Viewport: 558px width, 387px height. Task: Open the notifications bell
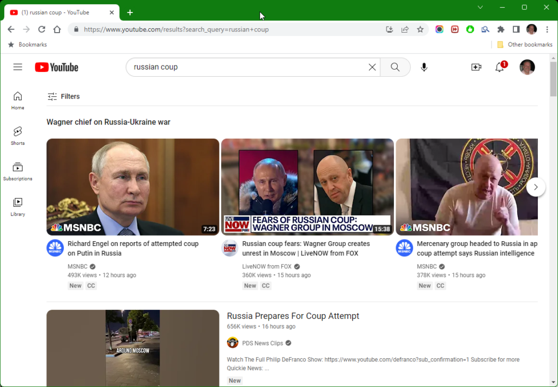pyautogui.click(x=499, y=67)
